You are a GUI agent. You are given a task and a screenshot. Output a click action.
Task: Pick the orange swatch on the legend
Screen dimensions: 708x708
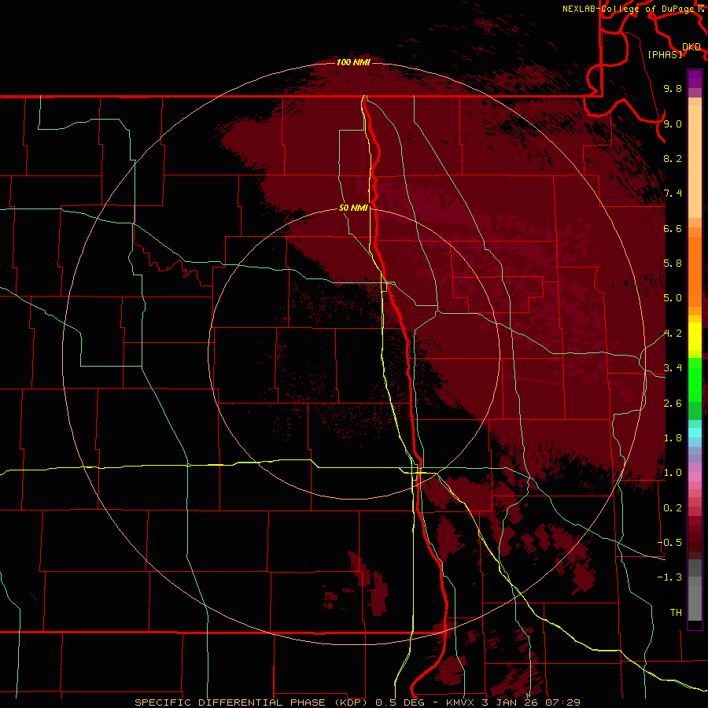coord(695,272)
